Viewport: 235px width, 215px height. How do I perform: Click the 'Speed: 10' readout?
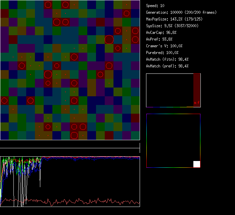click(x=155, y=6)
